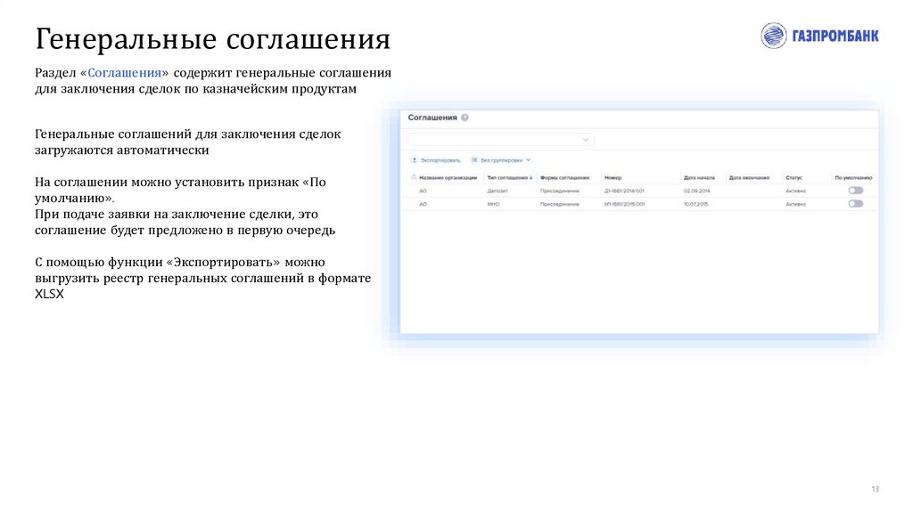Click agreement number Д1-1661/2014/001
Screen dimensions: 913x511
624,191
